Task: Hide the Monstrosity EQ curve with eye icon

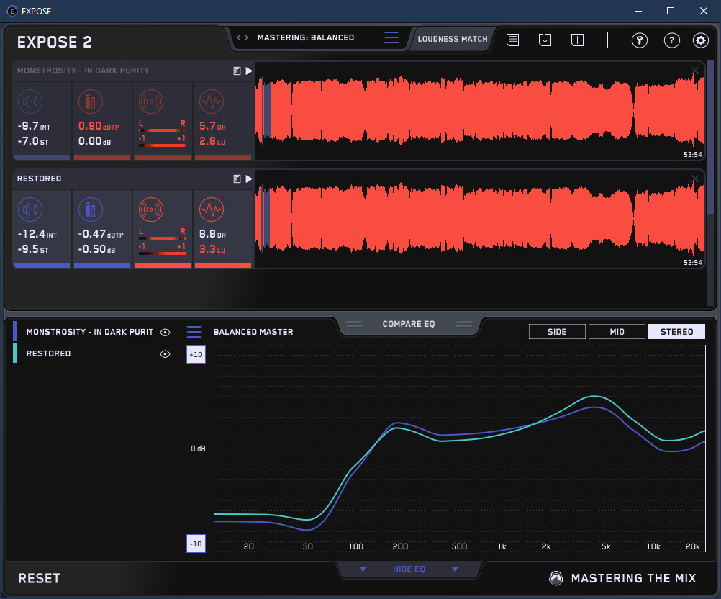Action: tap(165, 332)
